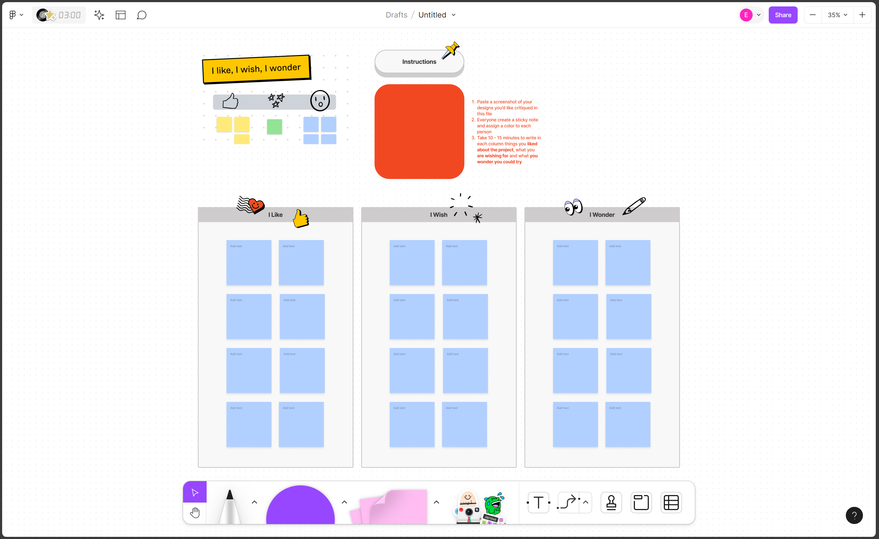Select the I Like column header
The width and height of the screenshot is (879, 539).
pos(275,215)
